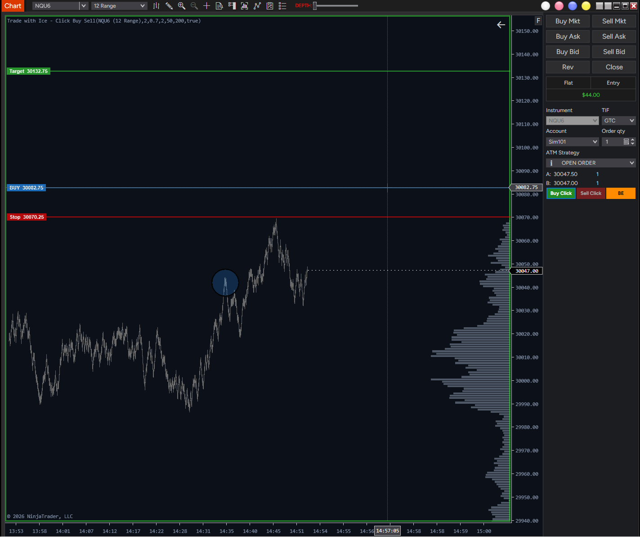Click the info icon beside OPEN ORDER
Screen dimensions: 640x537
(551, 163)
